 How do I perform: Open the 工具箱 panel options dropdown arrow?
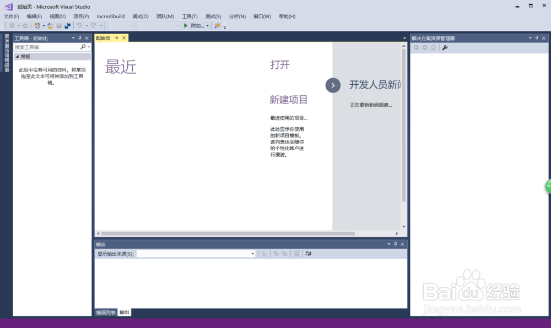[x=73, y=38]
